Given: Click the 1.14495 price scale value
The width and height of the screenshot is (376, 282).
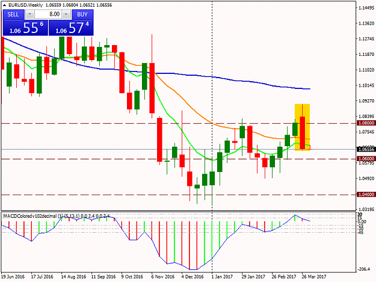Looking at the screenshot, I should click(366, 8).
